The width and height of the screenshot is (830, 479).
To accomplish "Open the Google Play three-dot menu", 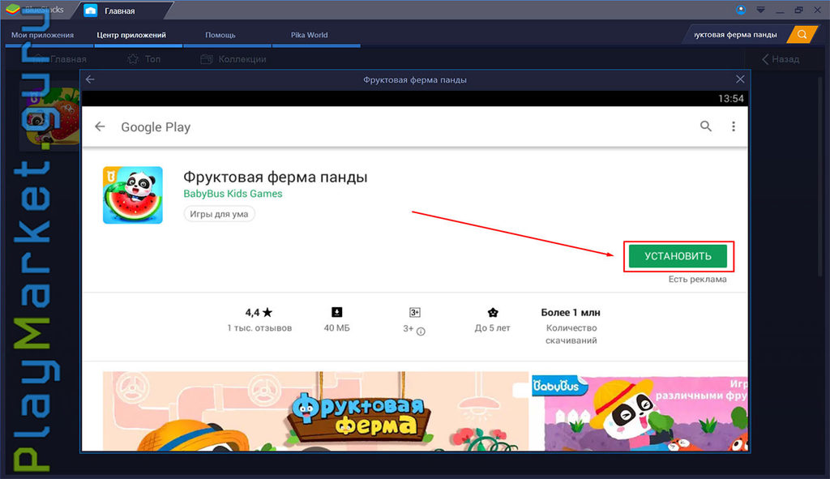I will pyautogui.click(x=733, y=126).
